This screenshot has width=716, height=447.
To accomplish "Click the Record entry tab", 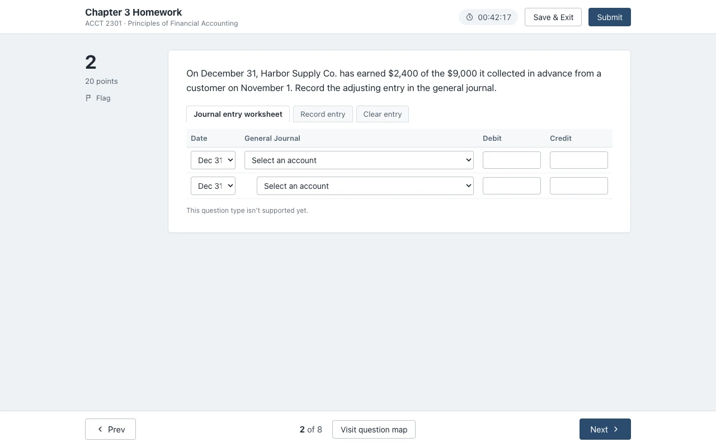I will coord(323,114).
